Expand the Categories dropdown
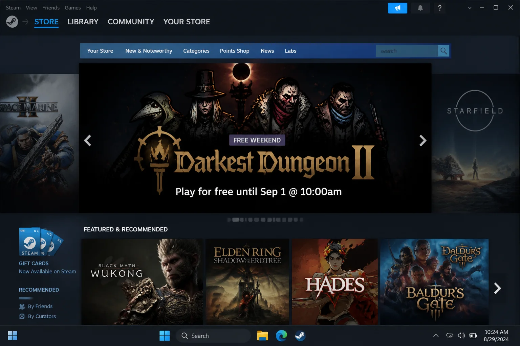 point(196,51)
